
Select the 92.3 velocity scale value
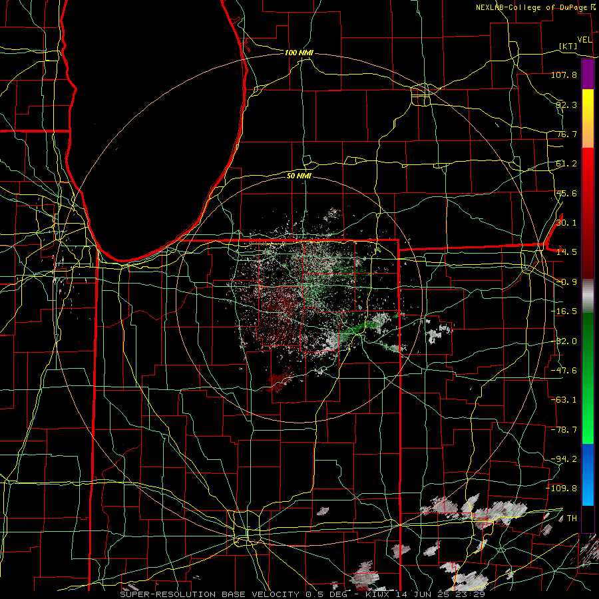click(x=566, y=104)
